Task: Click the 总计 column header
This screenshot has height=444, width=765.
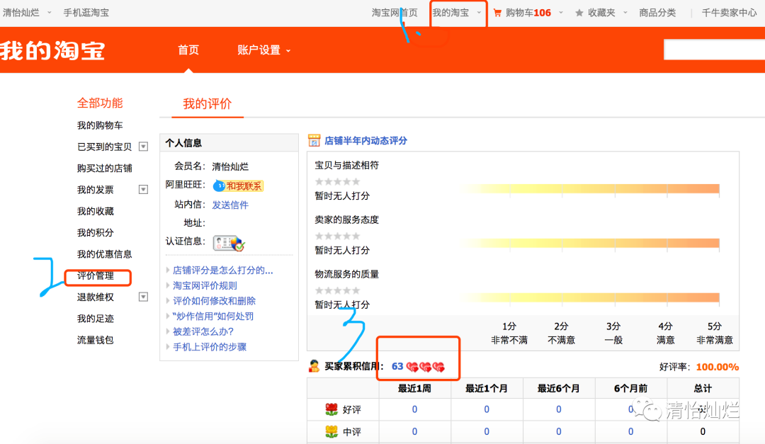Action: [x=703, y=388]
